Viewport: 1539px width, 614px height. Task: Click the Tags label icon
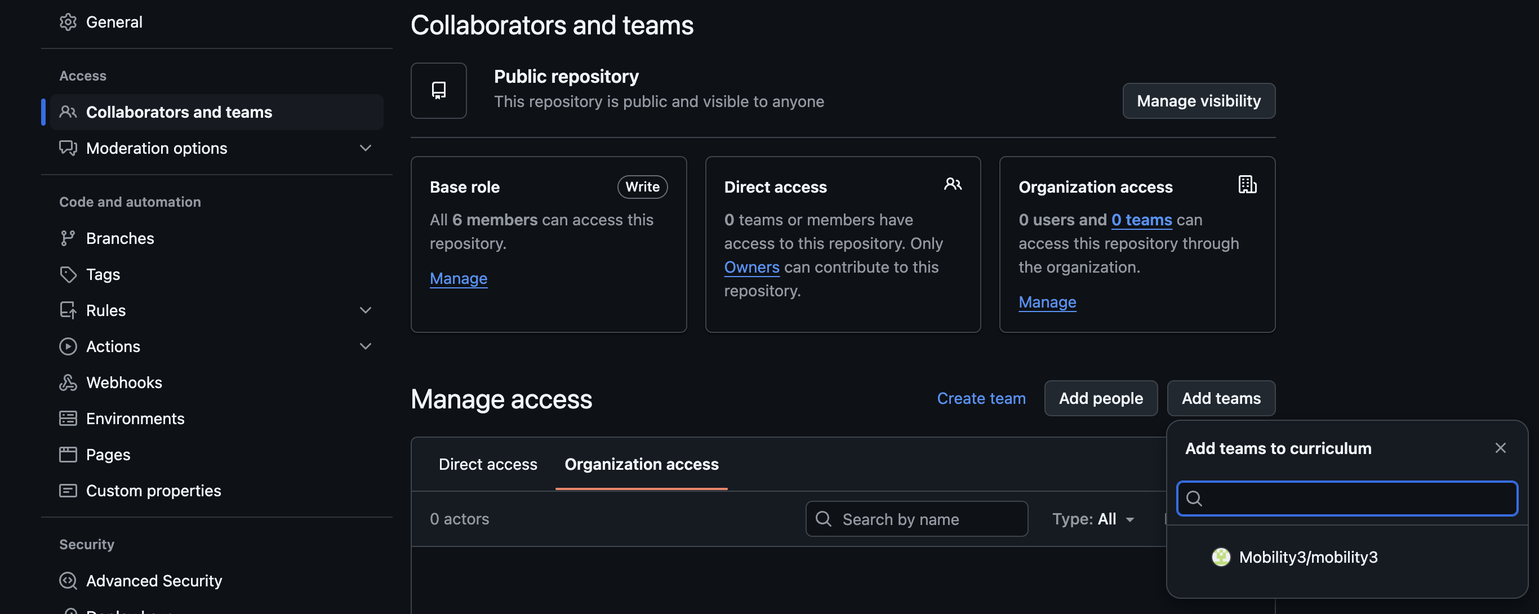pyautogui.click(x=68, y=274)
